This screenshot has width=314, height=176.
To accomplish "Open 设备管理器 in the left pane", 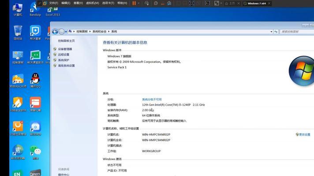I will (x=65, y=49).
